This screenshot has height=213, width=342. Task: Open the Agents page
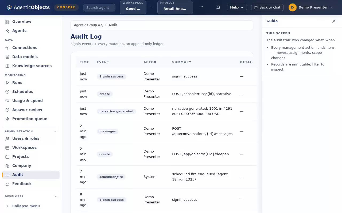tap(31, 31)
